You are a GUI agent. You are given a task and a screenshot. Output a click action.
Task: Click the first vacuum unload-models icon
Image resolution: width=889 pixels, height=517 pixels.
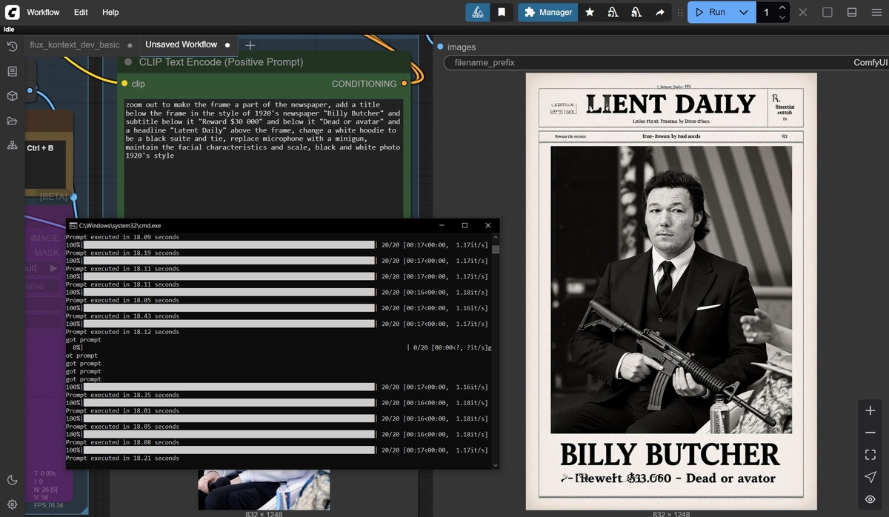click(x=613, y=13)
